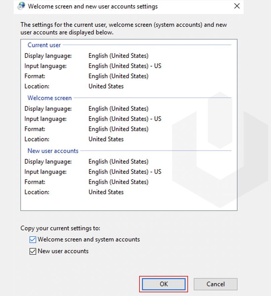Select English (United States) - US input language text
This screenshot has width=271, height=296.
(x=125, y=66)
